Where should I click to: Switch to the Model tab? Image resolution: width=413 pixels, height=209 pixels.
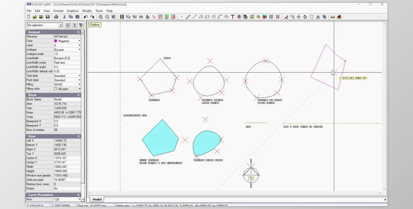click(x=97, y=200)
